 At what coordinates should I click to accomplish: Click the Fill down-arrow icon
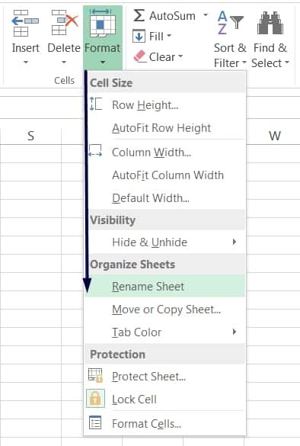139,37
